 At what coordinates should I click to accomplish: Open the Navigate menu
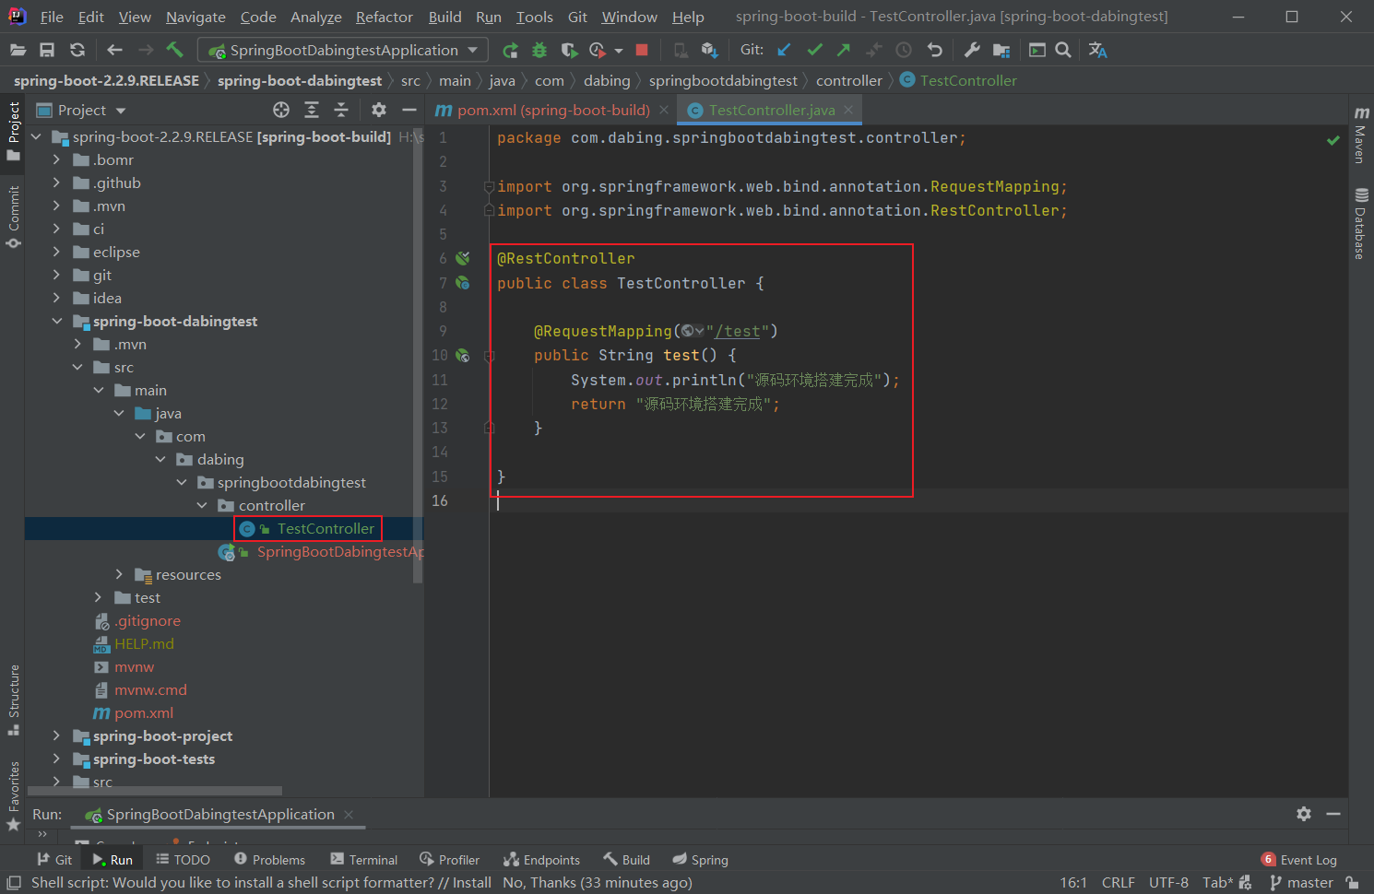pyautogui.click(x=195, y=17)
